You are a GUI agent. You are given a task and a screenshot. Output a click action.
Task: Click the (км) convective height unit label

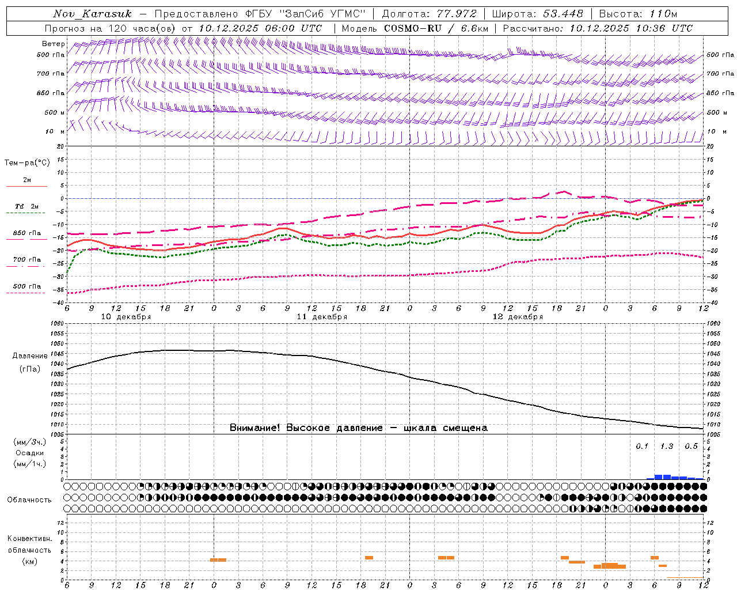coord(30,561)
